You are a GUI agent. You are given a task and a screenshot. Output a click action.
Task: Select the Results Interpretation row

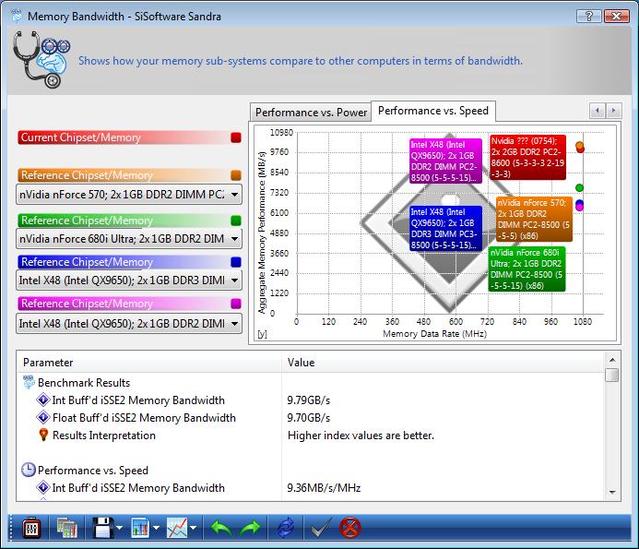coord(311,436)
